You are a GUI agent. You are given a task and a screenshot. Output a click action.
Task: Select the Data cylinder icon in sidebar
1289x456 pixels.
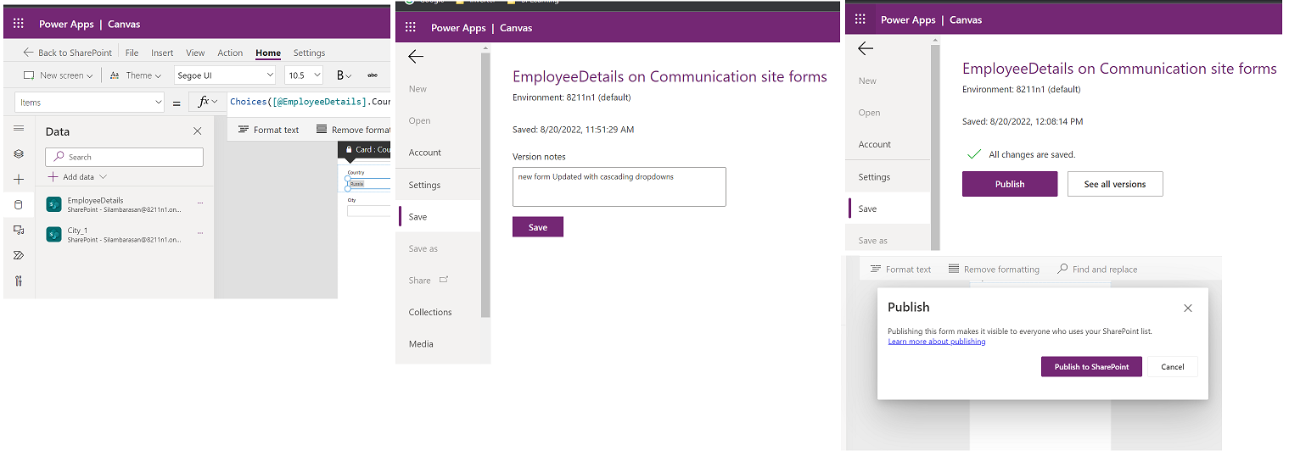[x=19, y=204]
